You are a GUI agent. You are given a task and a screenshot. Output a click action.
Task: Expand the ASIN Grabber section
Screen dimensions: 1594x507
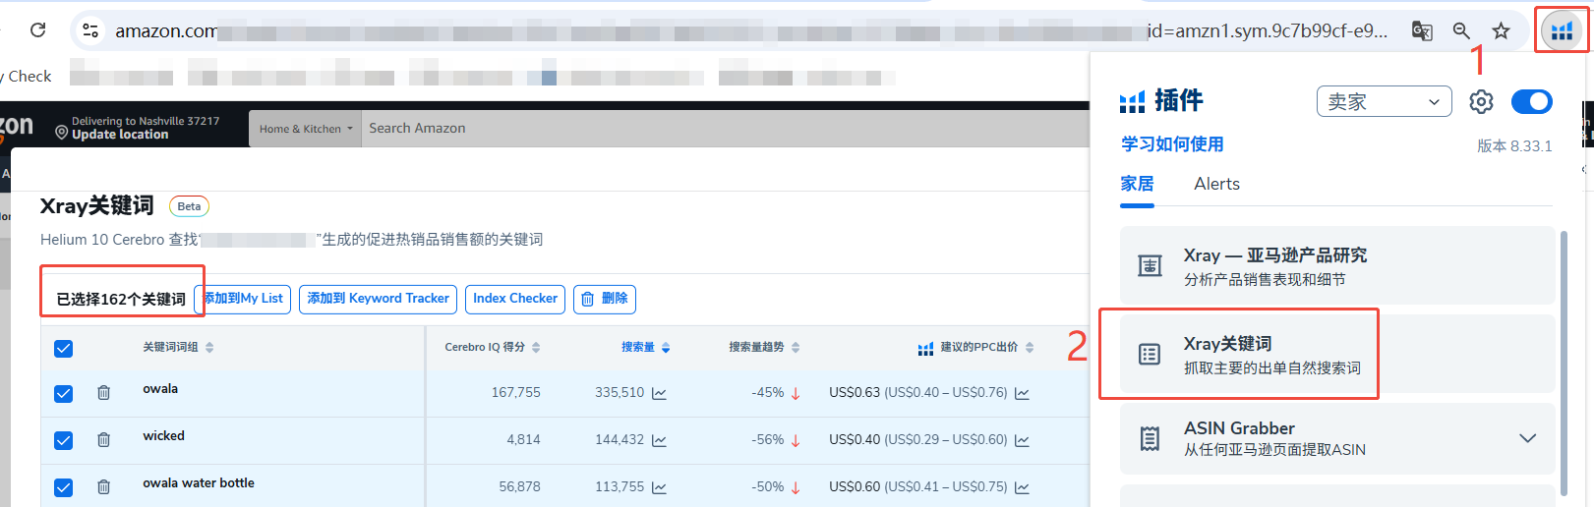click(x=1527, y=438)
